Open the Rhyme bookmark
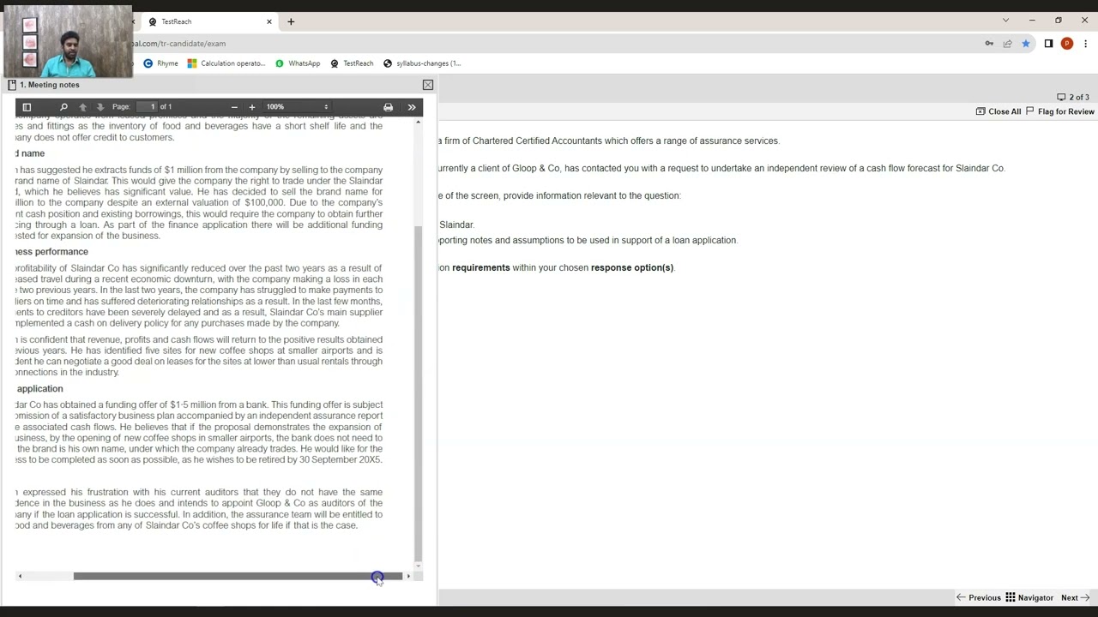Screen dimensions: 1098x617 pyautogui.click(x=160, y=63)
